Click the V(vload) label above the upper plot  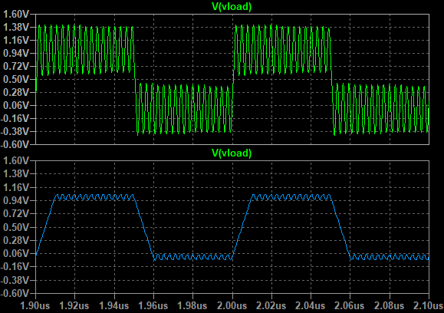[x=232, y=6]
